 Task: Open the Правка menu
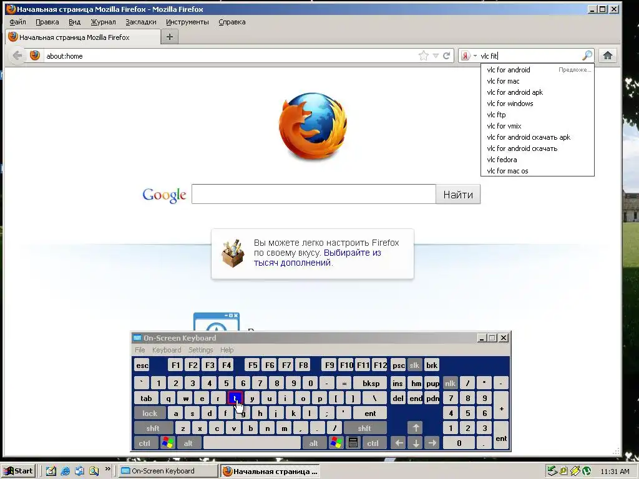pos(47,22)
